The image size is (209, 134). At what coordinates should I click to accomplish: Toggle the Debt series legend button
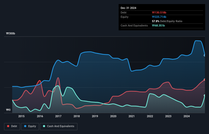pyautogui.click(x=12, y=126)
